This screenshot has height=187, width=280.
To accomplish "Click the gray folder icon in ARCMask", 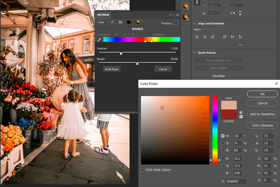I will click(x=120, y=22).
